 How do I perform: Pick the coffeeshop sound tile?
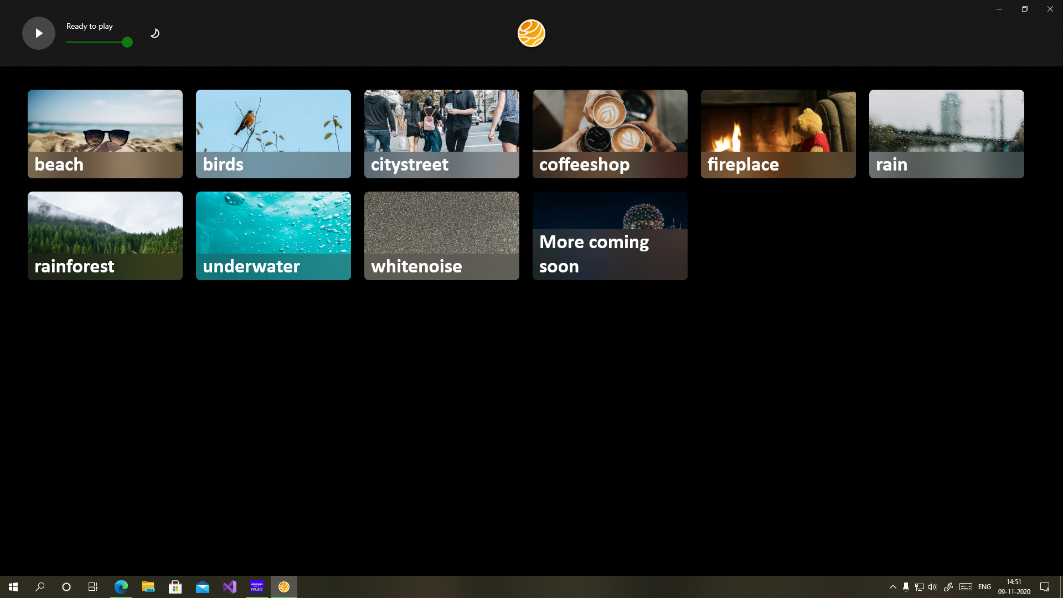point(610,133)
